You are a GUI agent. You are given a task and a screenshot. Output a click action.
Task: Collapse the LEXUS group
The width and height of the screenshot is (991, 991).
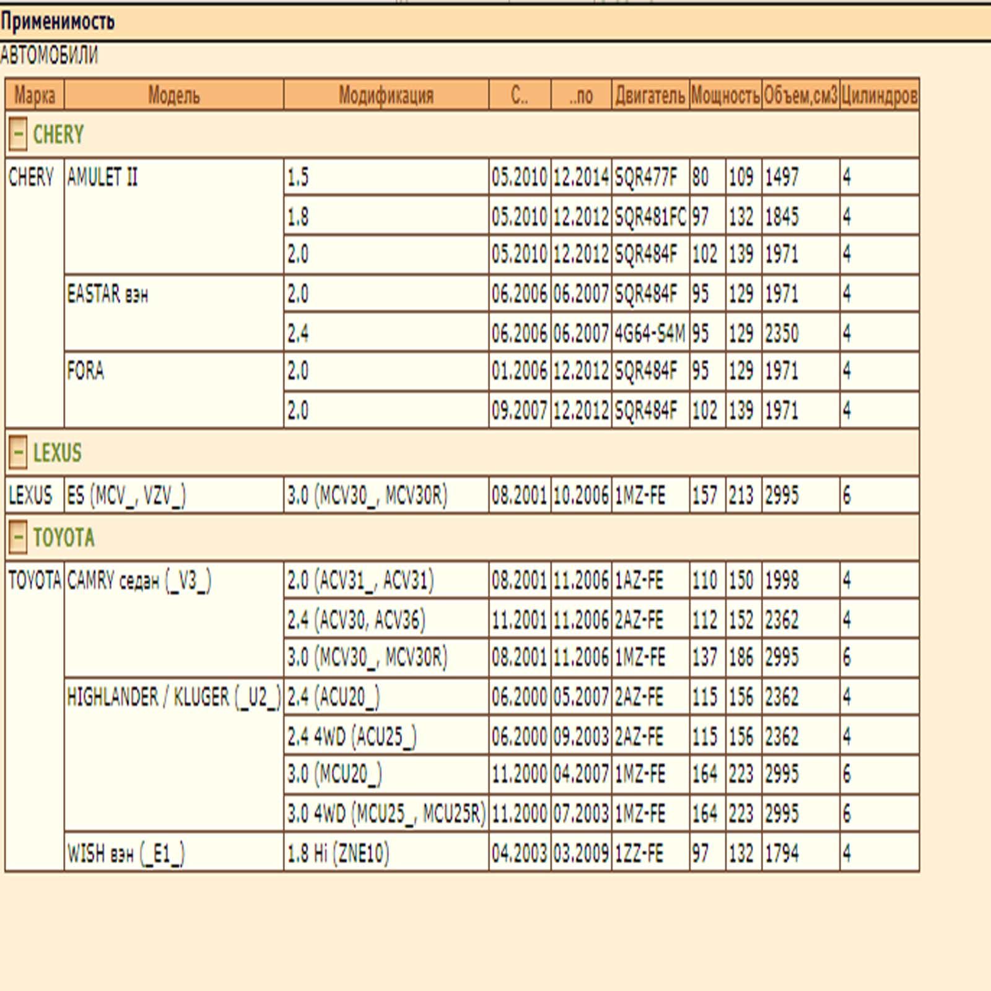pyautogui.click(x=18, y=452)
